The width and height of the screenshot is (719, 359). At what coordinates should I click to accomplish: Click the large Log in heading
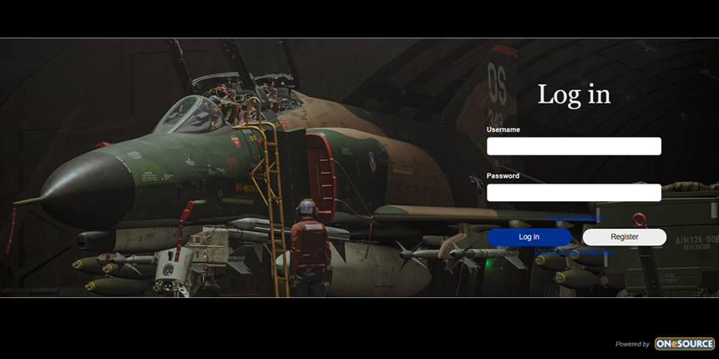click(574, 94)
